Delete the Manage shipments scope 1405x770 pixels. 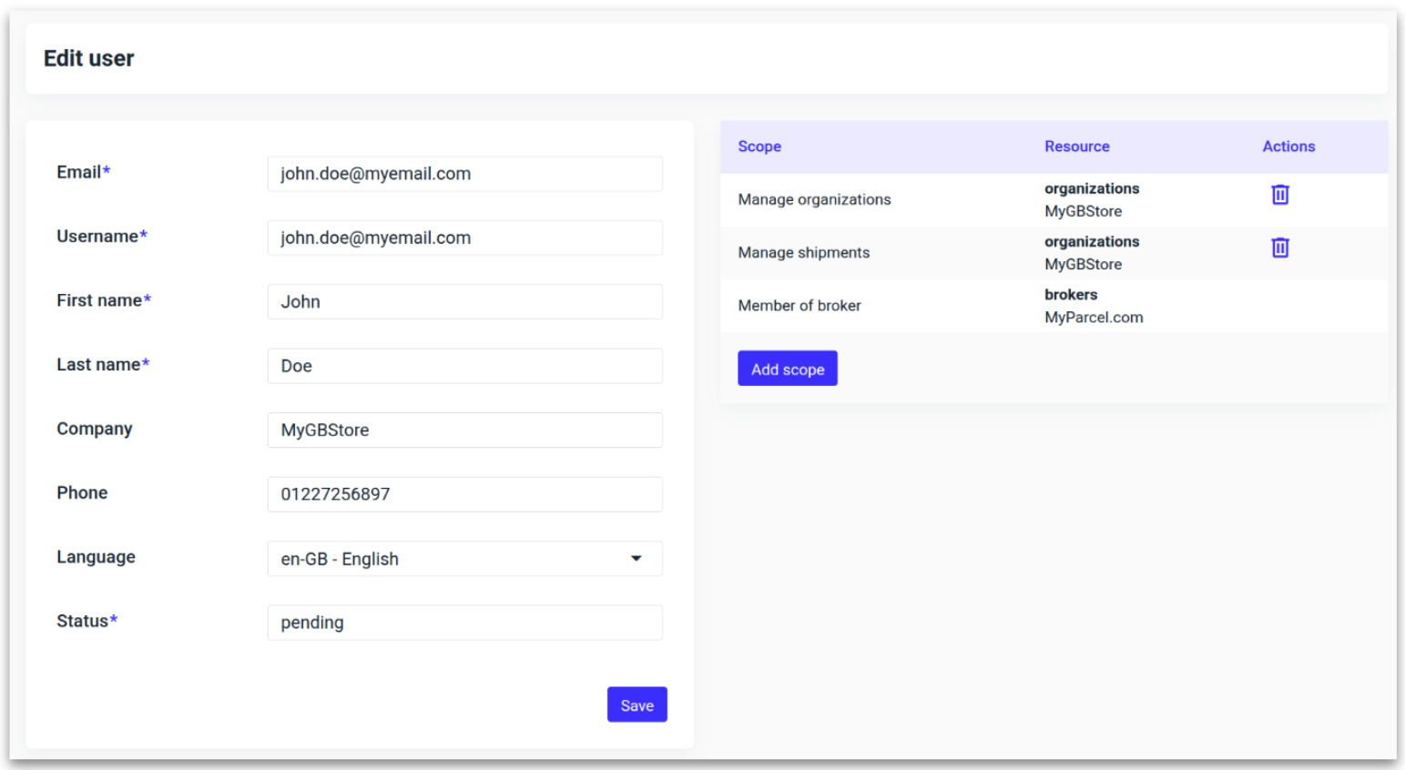[1279, 248]
